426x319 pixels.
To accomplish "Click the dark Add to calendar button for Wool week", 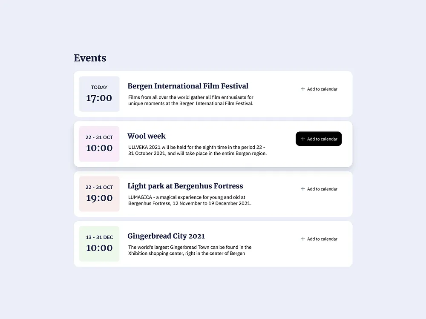I will coord(319,139).
